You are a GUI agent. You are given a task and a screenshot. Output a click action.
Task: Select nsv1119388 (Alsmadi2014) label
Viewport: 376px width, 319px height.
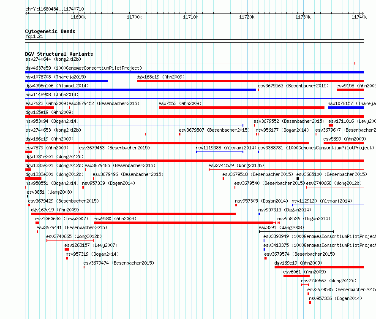click(x=226, y=148)
